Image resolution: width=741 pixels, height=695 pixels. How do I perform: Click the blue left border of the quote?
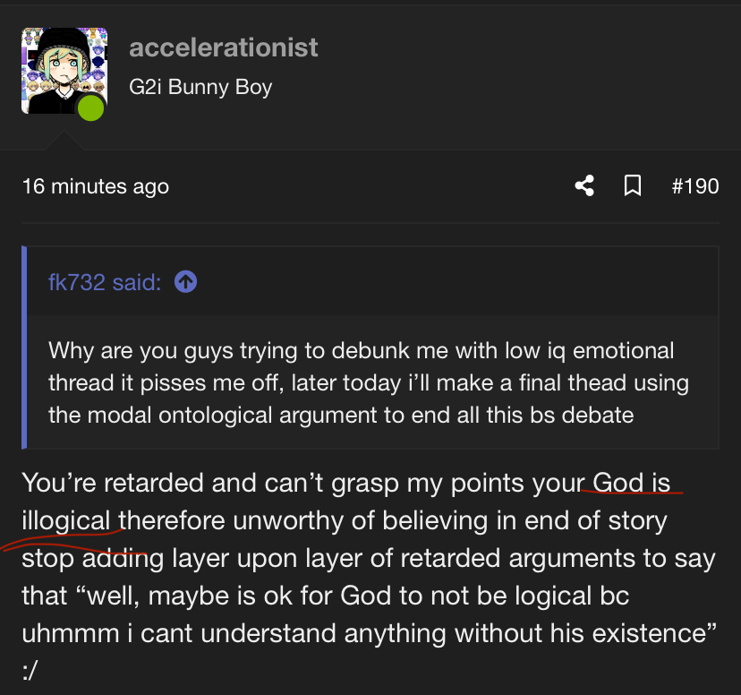tap(24, 347)
